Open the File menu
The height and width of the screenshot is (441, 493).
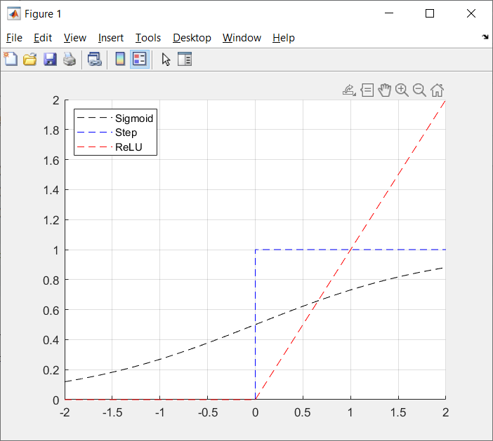coord(14,38)
